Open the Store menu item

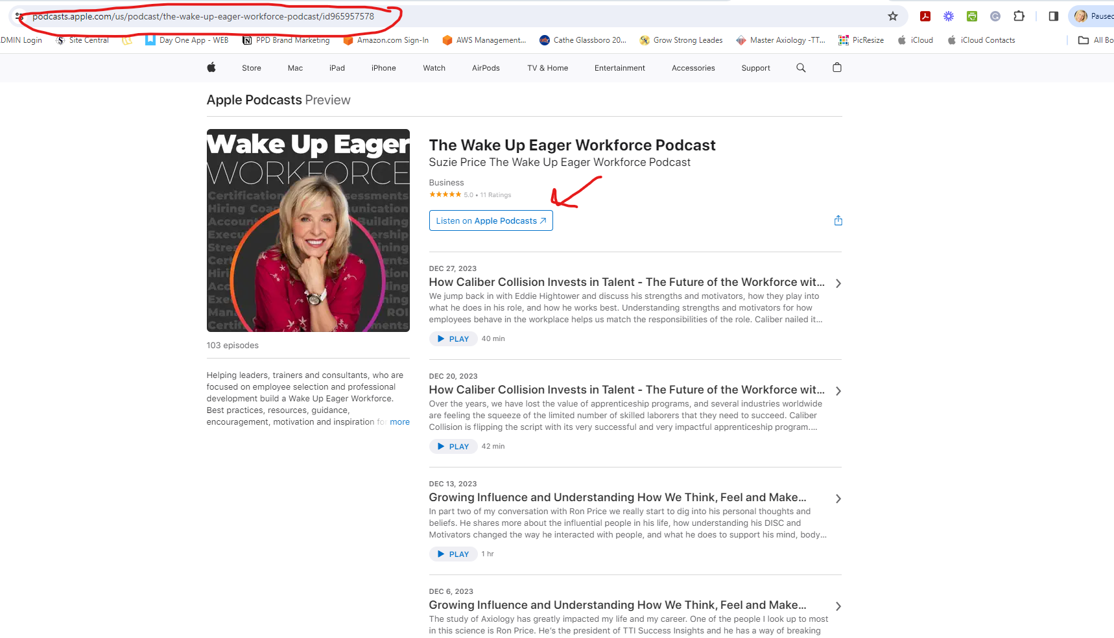(x=252, y=68)
